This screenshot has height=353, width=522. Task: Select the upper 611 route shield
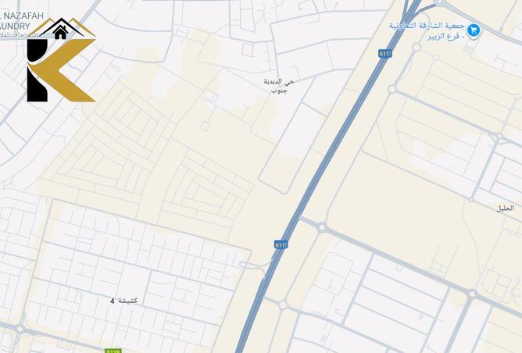coord(384,53)
